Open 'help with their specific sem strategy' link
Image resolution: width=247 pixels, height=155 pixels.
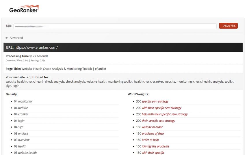pos(165,114)
